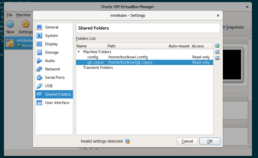Click the Path column header
Viewport: 258px width, 158px height.
coord(138,46)
